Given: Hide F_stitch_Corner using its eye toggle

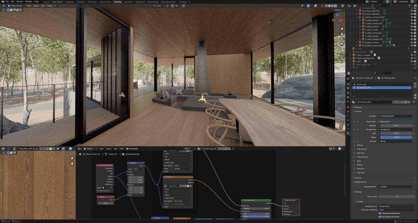Looking at the screenshot, I should [411, 26].
